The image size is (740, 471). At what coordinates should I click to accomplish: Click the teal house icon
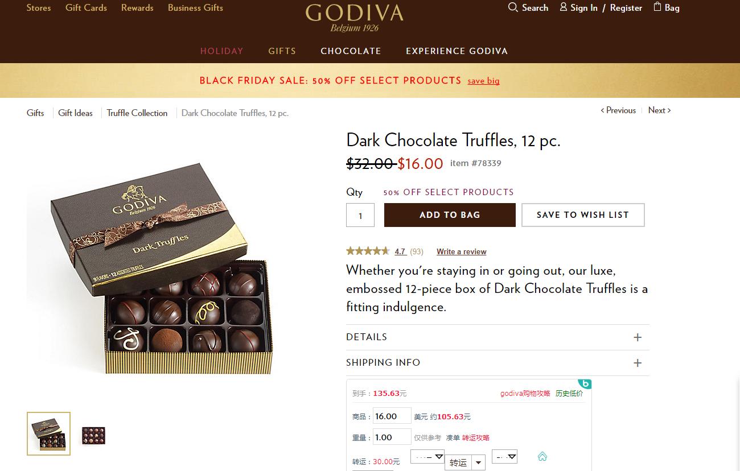542,456
